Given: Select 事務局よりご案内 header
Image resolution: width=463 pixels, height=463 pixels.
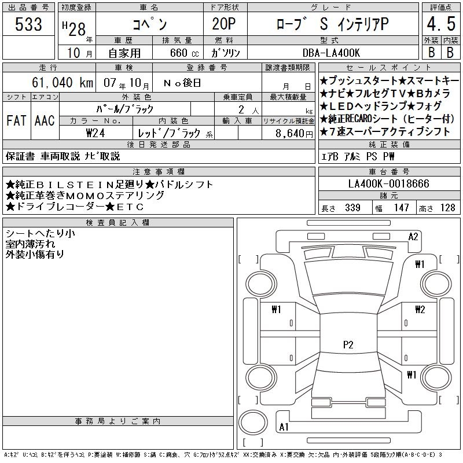Looking at the screenshot, I should (117, 421).
